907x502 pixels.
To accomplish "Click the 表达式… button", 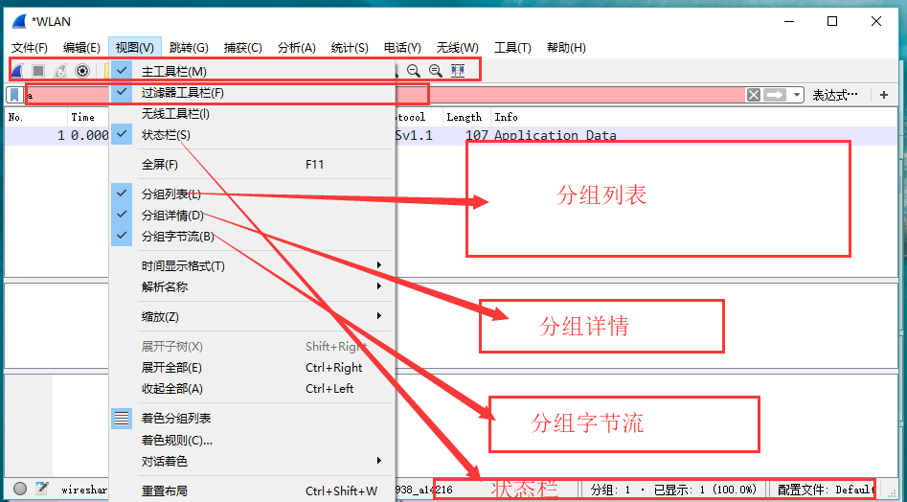I will [x=835, y=95].
